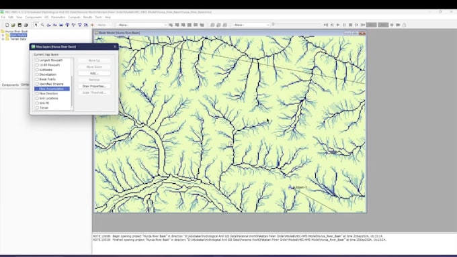Click the first icon after the compute selector
457x257 pixels.
pos(171,25)
